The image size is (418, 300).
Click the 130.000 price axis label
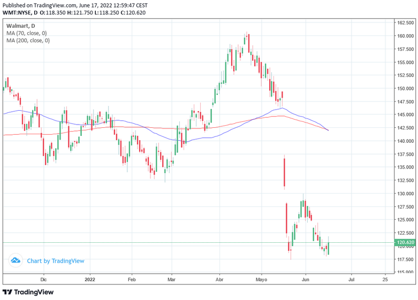pos(406,194)
